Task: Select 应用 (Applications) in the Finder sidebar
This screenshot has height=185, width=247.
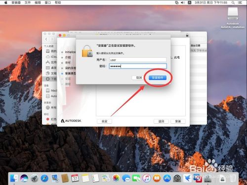Action: click(51, 62)
